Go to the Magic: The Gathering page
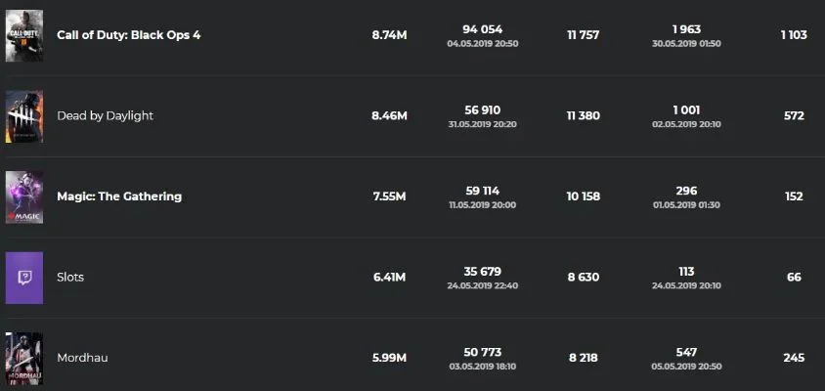 coord(119,196)
